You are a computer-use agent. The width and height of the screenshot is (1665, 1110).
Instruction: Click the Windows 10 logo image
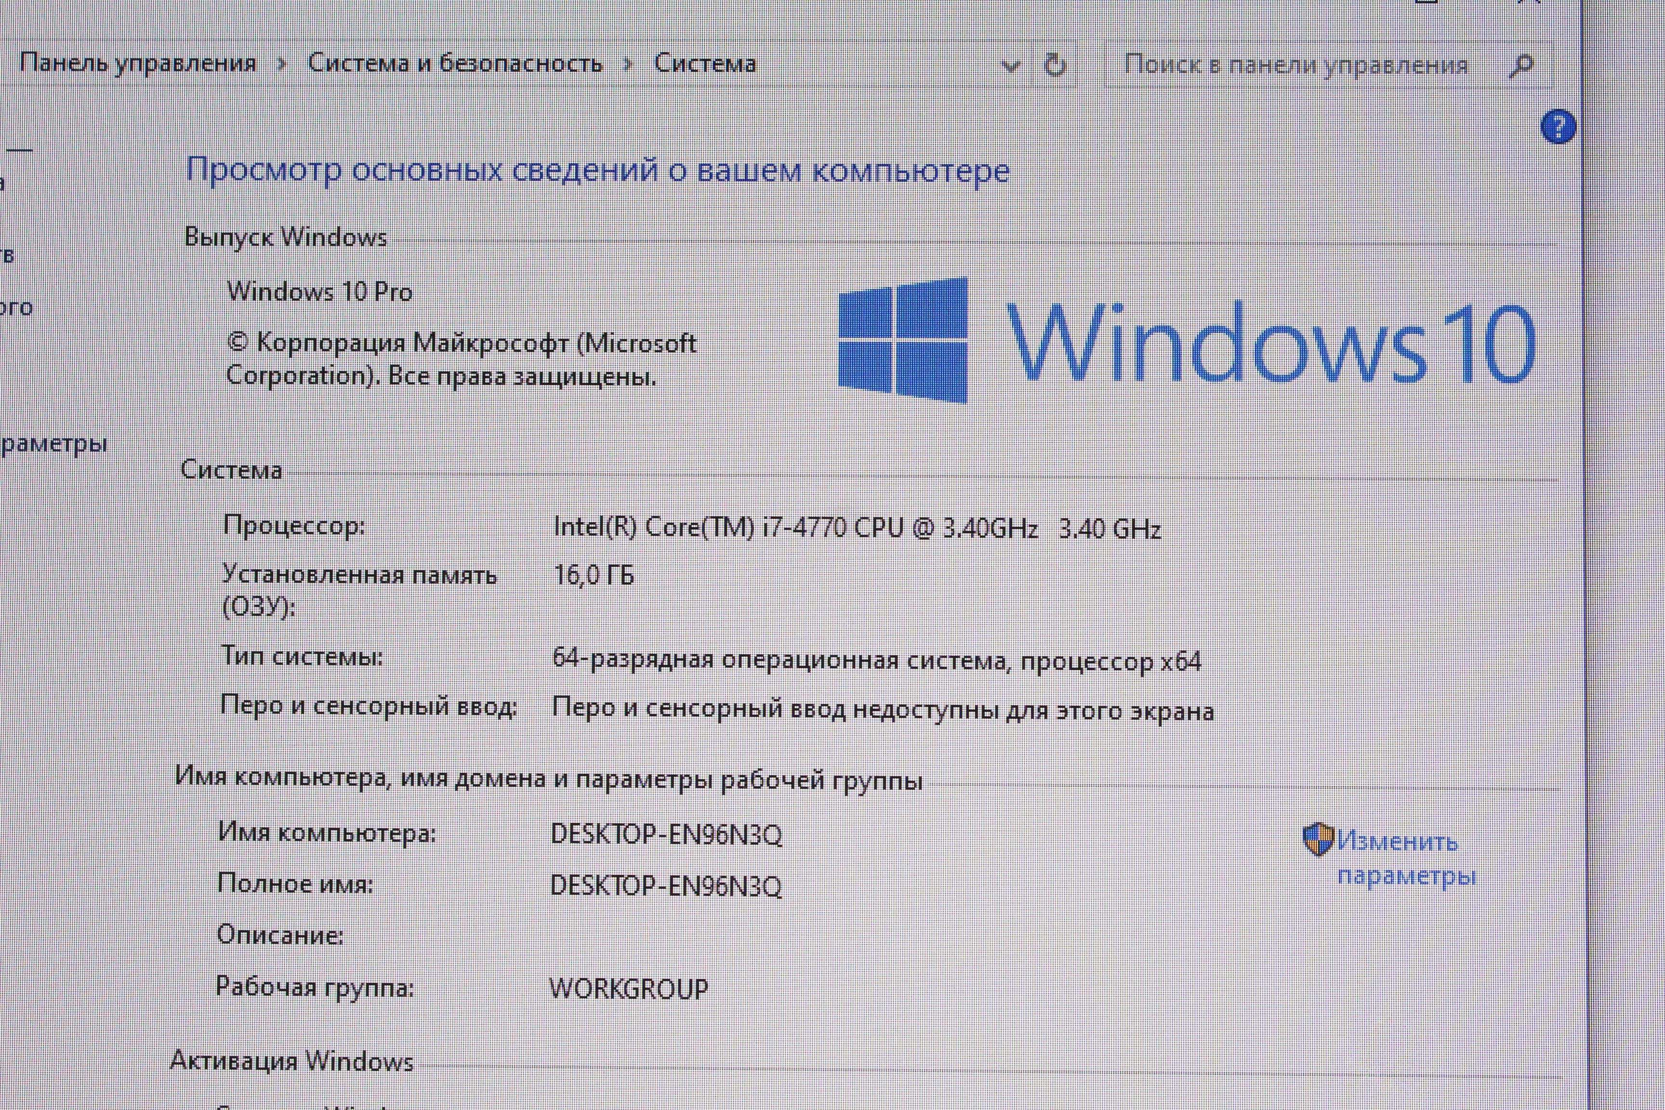tap(1187, 341)
